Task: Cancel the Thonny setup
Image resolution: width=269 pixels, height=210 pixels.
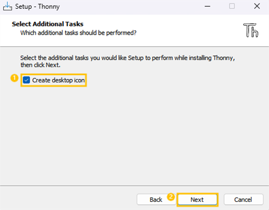Action: pyautogui.click(x=243, y=200)
